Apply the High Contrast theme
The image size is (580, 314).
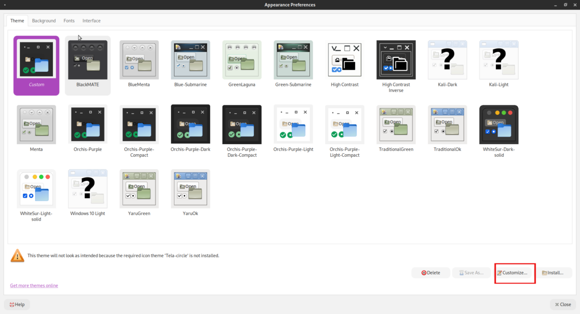(344, 60)
